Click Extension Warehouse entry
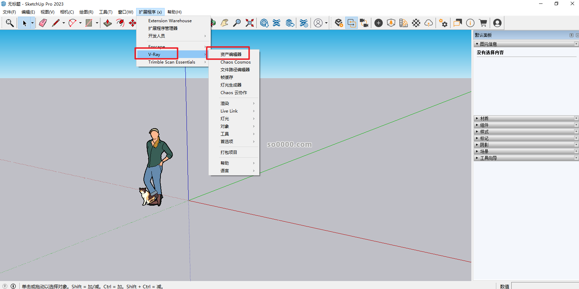 170,21
